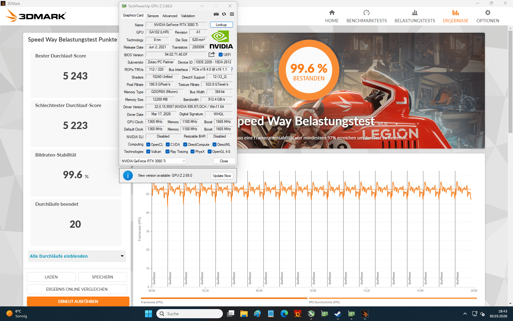Switch to the Validation tab

point(188,16)
